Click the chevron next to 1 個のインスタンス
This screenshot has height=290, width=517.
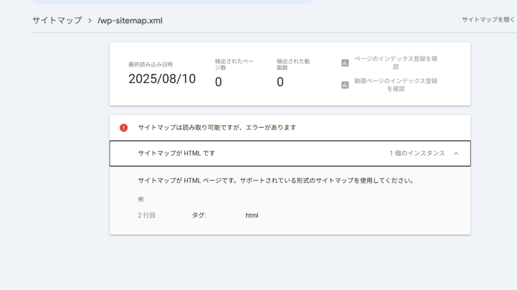(456, 153)
